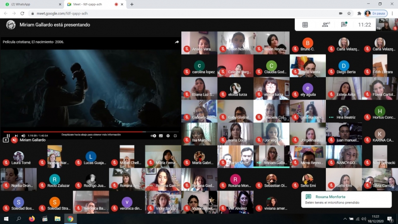Open video player settings gear
398x224 pixels.
[168, 136]
